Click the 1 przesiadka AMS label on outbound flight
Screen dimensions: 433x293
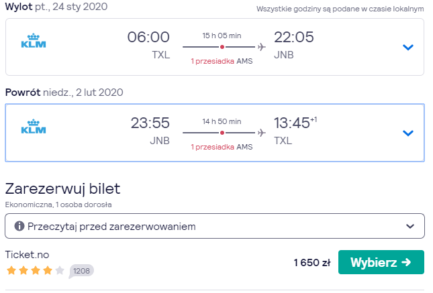(x=222, y=61)
